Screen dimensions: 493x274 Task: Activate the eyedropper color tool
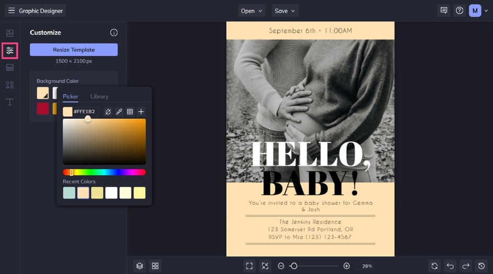pyautogui.click(x=119, y=111)
